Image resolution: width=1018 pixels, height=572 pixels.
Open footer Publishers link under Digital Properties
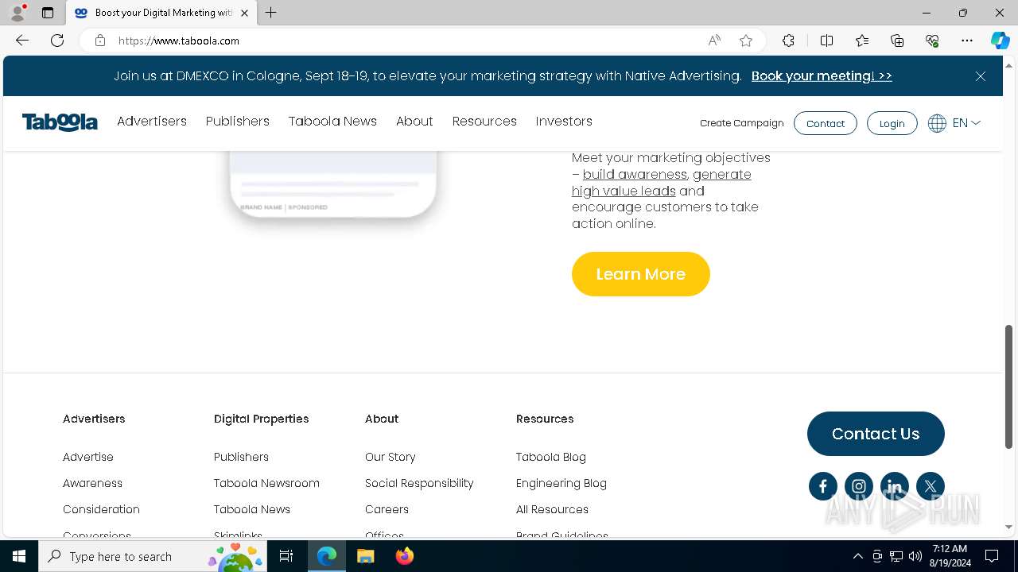[241, 457]
